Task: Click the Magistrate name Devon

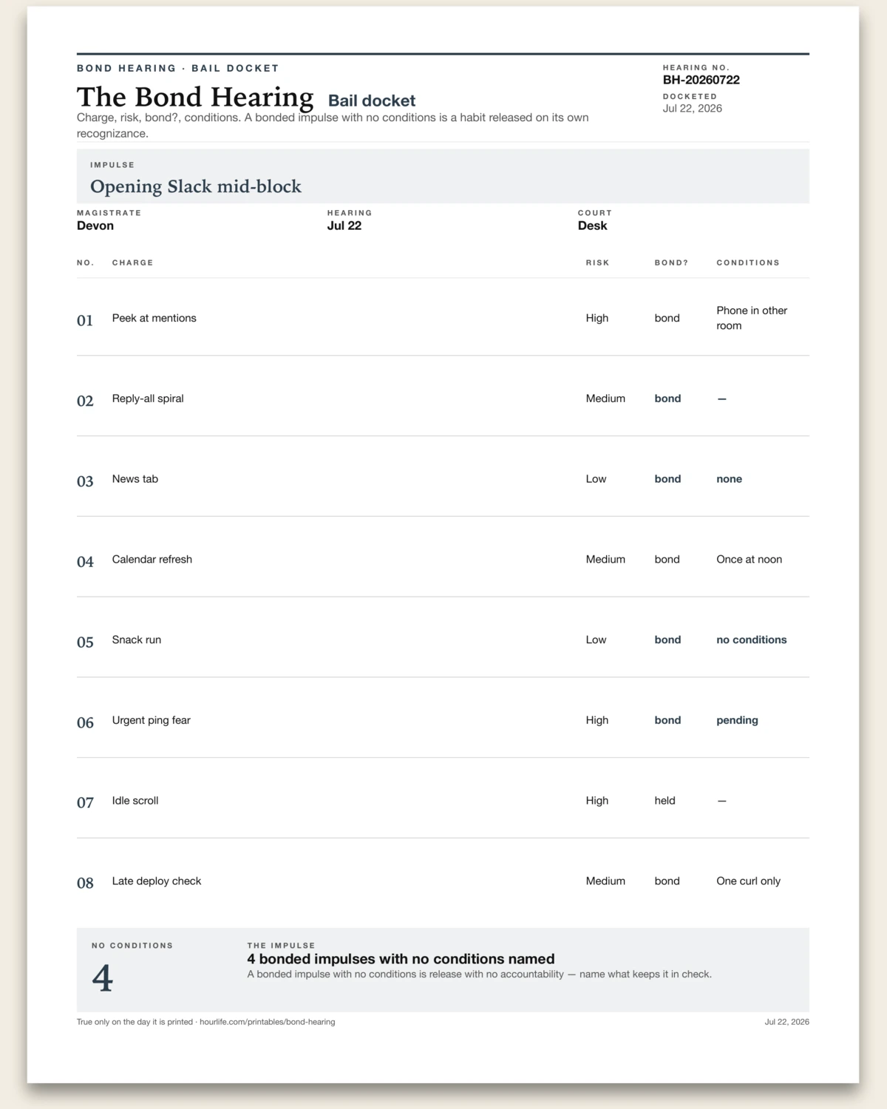Action: click(x=95, y=226)
